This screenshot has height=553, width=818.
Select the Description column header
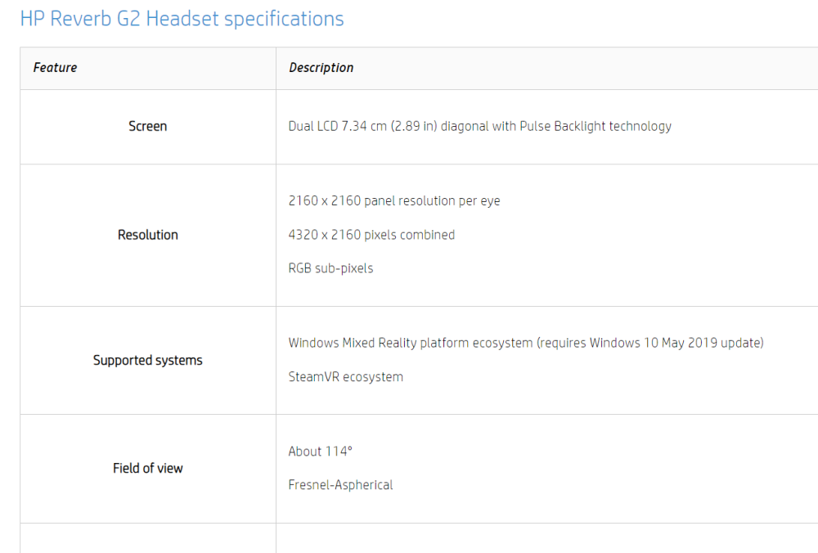(x=321, y=68)
